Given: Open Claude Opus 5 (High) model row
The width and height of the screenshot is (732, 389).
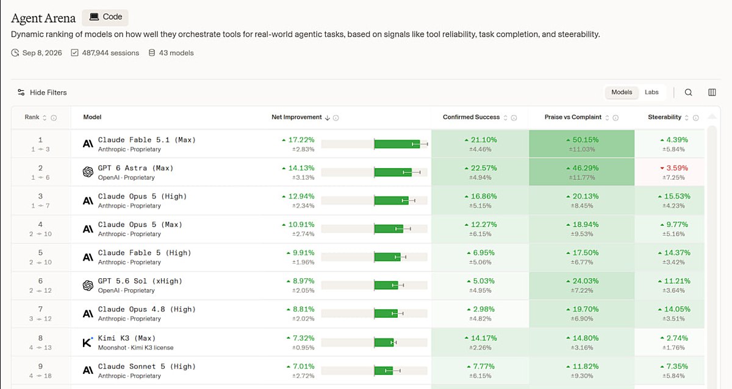Looking at the screenshot, I should (x=358, y=201).
